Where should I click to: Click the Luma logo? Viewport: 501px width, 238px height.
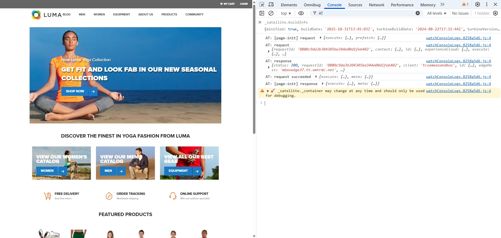click(47, 15)
